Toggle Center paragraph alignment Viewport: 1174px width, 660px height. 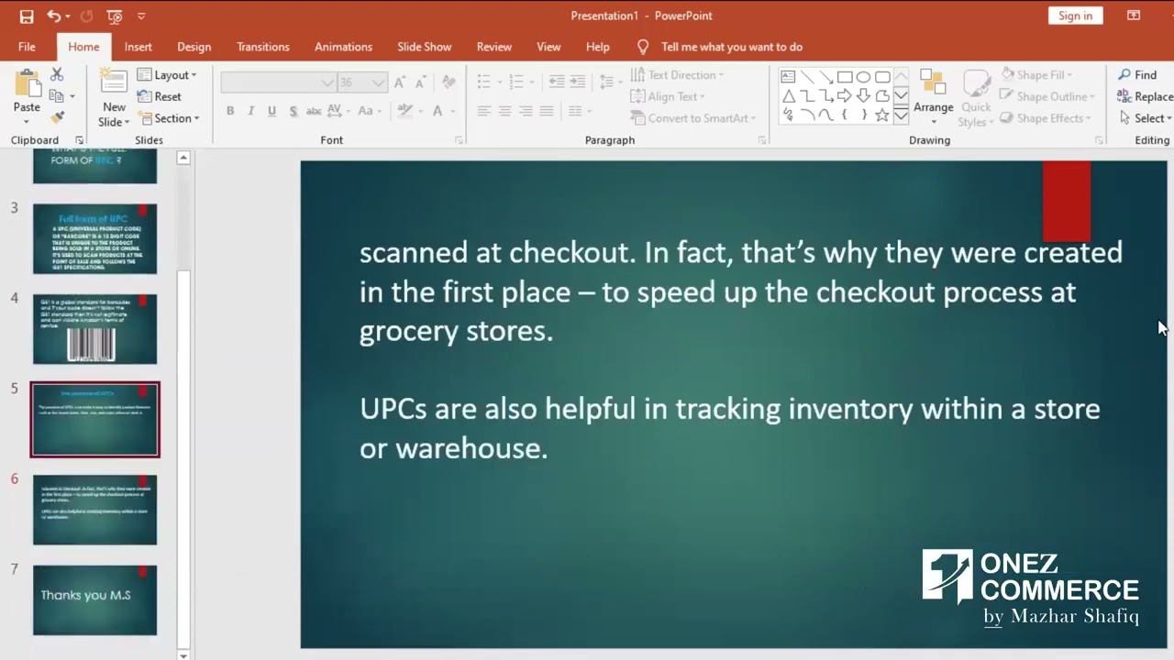pyautogui.click(x=504, y=111)
